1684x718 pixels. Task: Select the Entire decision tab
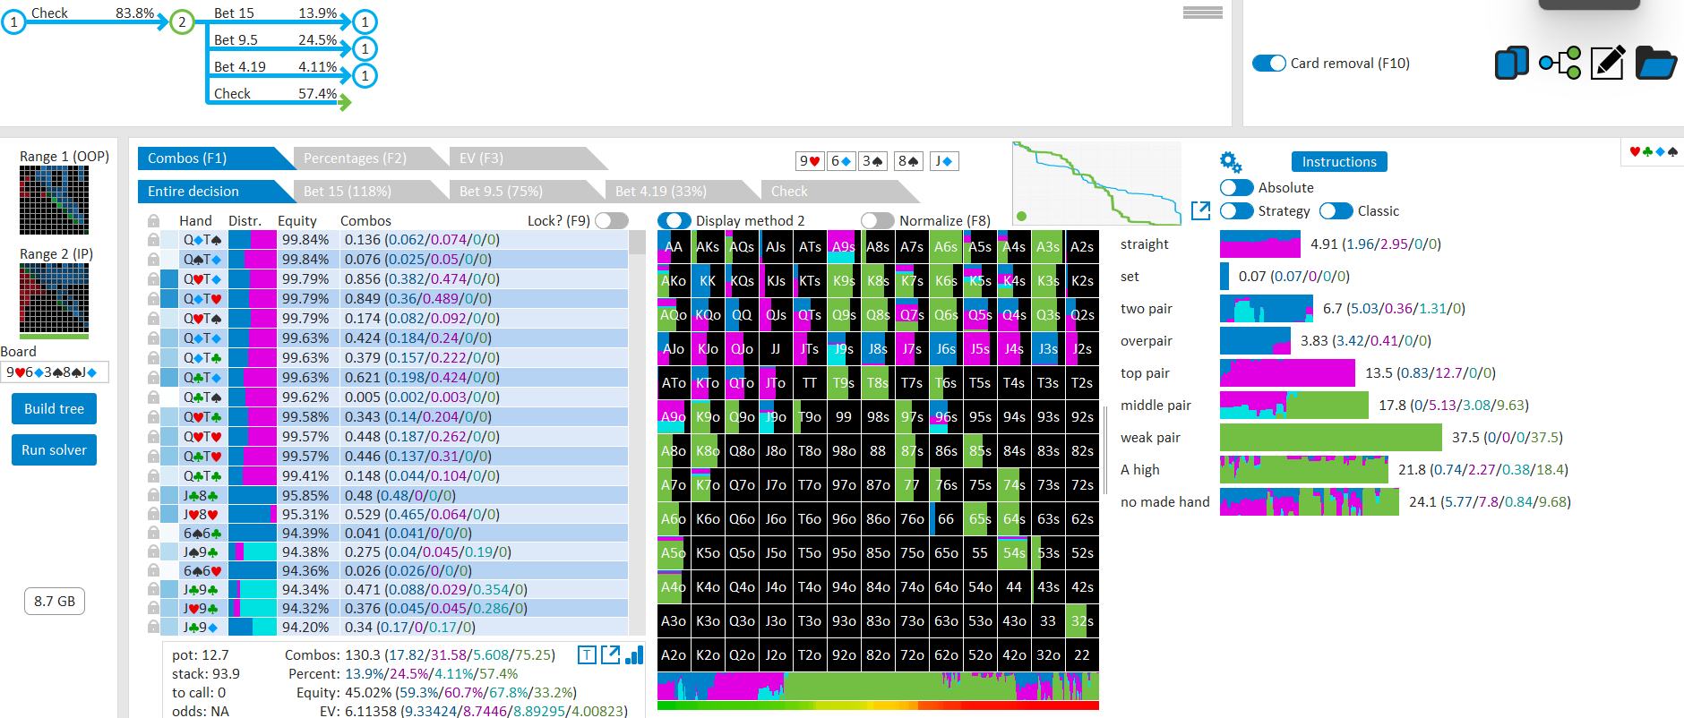coord(216,192)
